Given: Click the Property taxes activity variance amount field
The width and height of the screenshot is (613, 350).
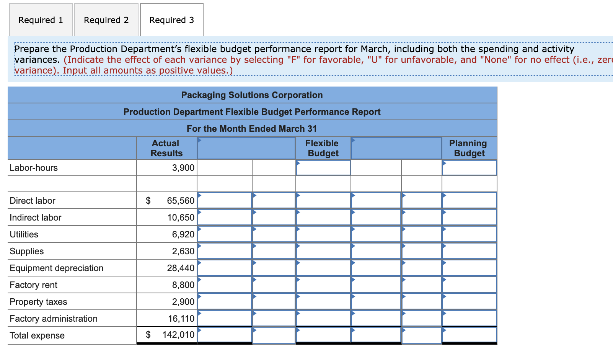Looking at the screenshot, I should tap(376, 302).
